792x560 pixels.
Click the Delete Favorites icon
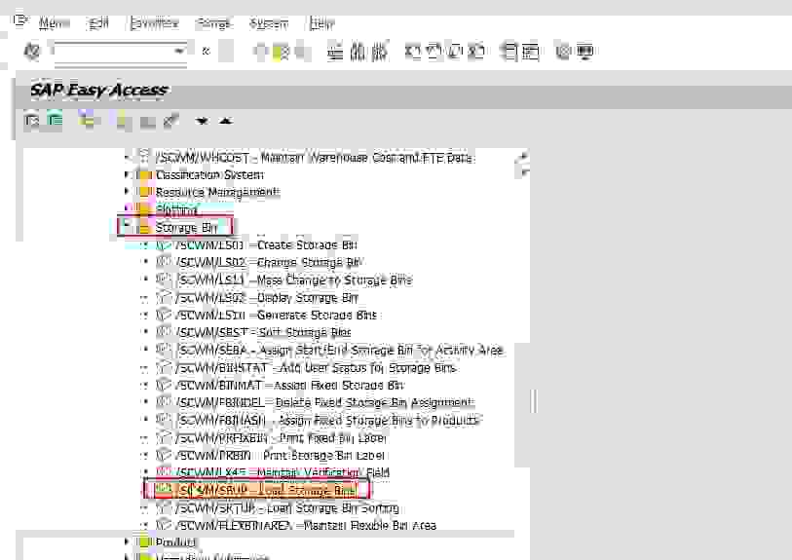tap(147, 122)
